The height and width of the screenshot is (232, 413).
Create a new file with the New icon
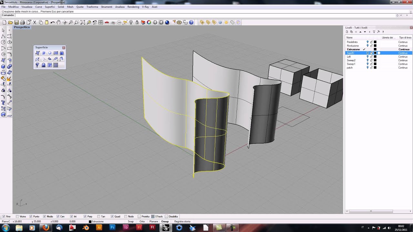click(x=5, y=23)
